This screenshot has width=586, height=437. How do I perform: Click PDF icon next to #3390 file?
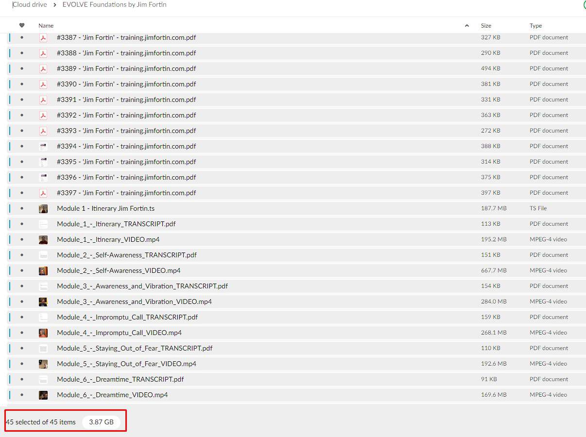coord(43,84)
